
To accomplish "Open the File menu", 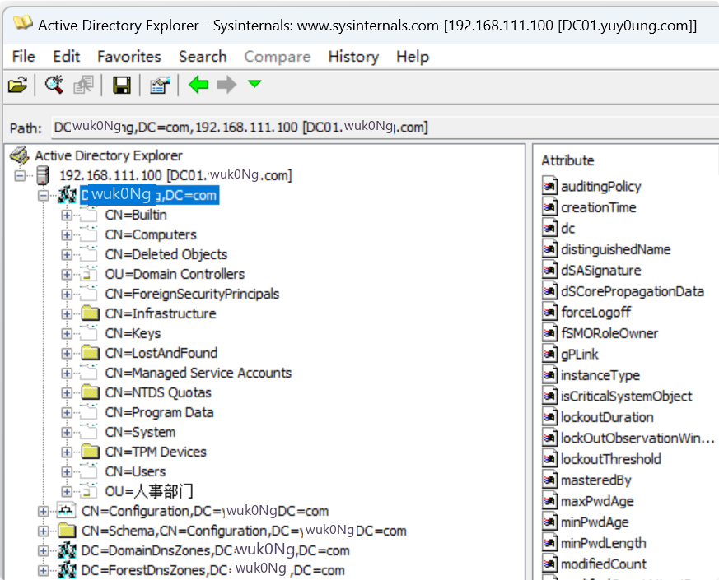I will tap(23, 56).
